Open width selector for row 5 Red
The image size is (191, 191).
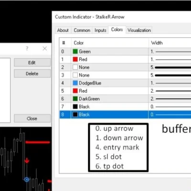pos(170,91)
